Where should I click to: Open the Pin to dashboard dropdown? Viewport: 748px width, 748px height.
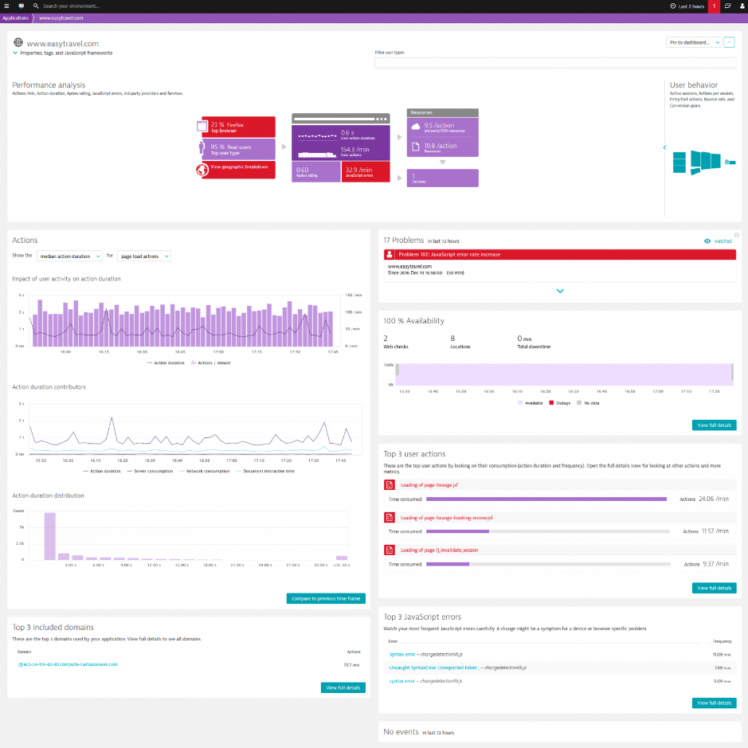(x=694, y=42)
